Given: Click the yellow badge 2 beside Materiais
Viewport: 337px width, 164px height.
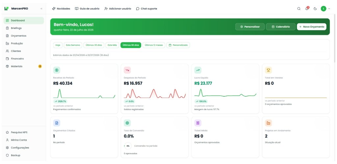Looking at the screenshot, I should [40, 66].
